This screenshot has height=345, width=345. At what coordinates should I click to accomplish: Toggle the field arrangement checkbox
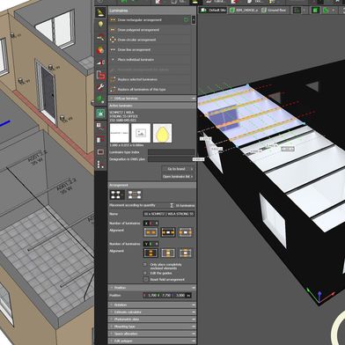click(x=146, y=280)
